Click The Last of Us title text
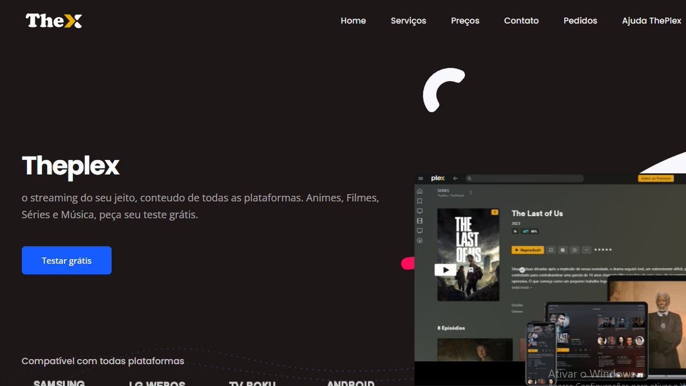 [x=537, y=213]
